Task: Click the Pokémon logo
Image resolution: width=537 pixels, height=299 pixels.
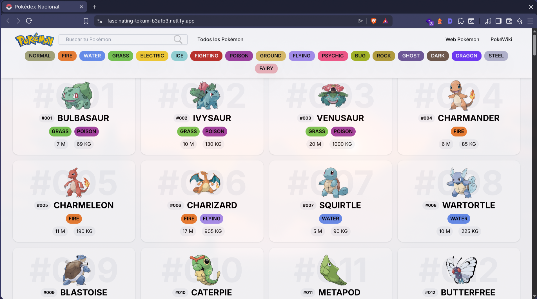Action: tap(34, 40)
